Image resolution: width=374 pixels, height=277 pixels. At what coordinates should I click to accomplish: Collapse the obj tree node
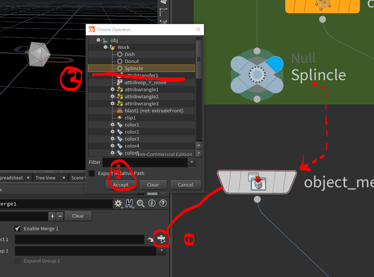click(x=98, y=40)
